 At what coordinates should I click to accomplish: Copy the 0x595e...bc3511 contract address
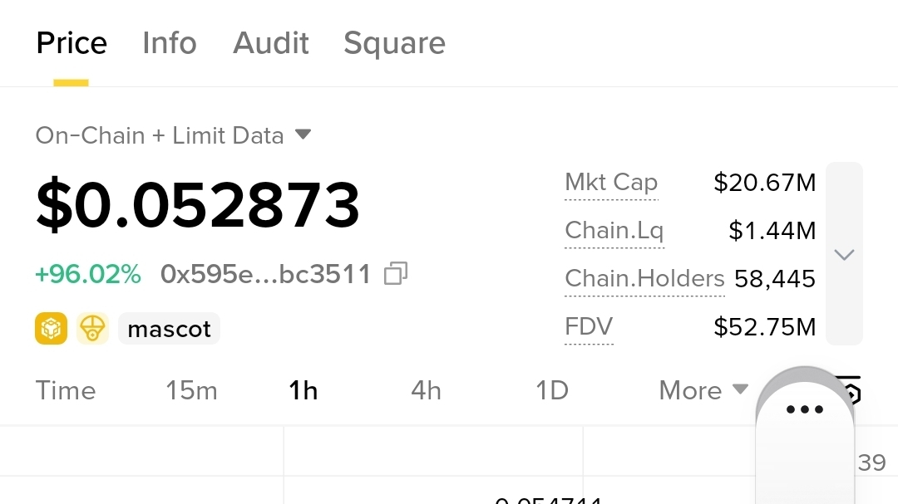click(396, 274)
